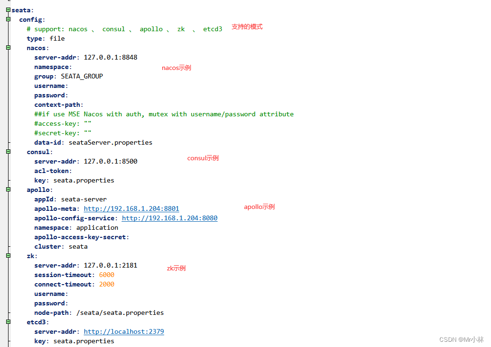491x347 pixels.
Task: Collapse the etcd3 section fold marker
Action: tap(9, 321)
